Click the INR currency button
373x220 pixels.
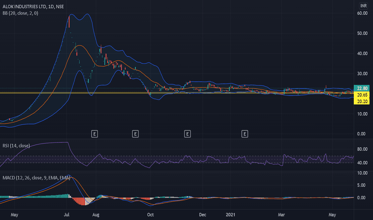tap(363, 6)
